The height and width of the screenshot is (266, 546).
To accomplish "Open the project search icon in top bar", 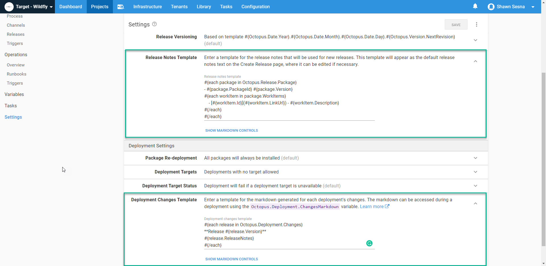I will coord(121,7).
